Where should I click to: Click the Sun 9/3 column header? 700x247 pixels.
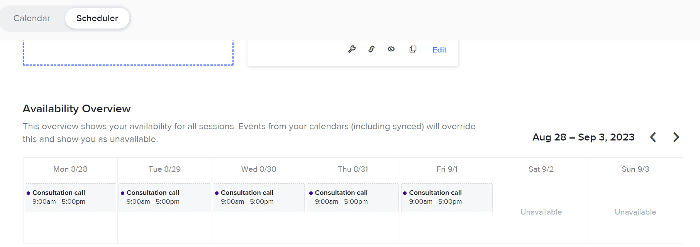pyautogui.click(x=635, y=169)
